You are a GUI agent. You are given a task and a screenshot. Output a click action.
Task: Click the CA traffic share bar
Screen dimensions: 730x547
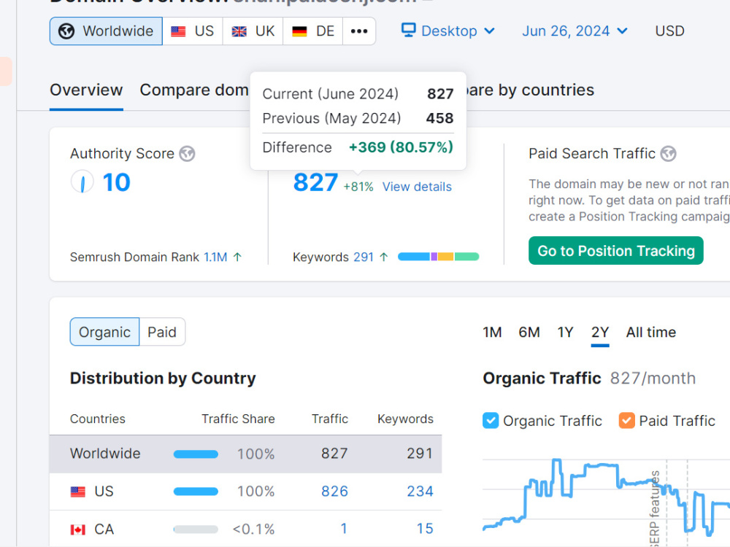(x=196, y=529)
